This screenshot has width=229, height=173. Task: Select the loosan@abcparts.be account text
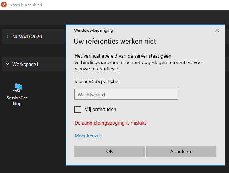click(96, 81)
